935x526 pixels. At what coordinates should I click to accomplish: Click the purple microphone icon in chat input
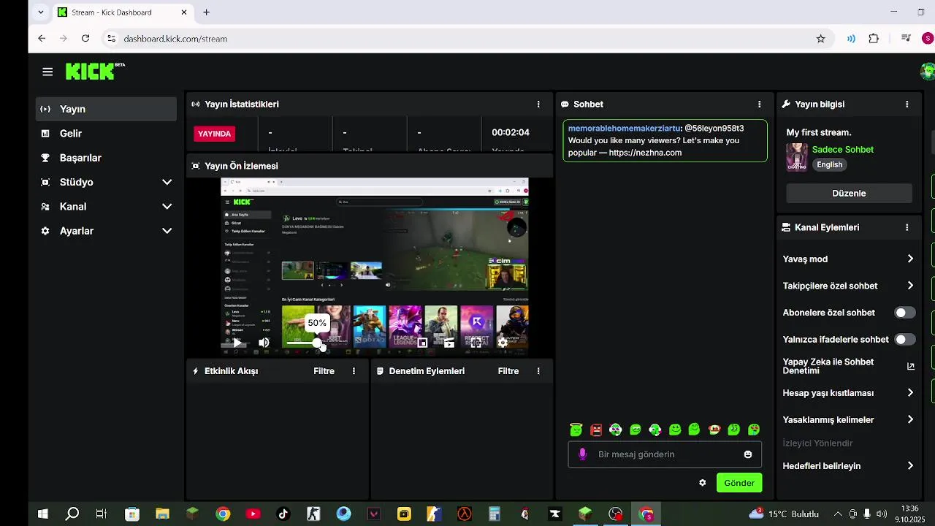tap(582, 454)
